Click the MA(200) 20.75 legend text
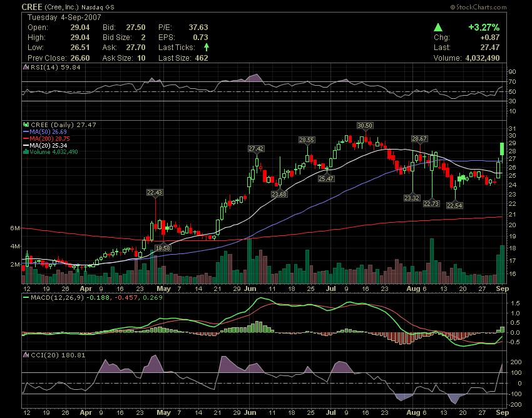 click(x=50, y=139)
